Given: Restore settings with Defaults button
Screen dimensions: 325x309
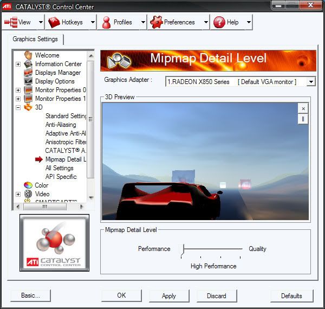Looking at the screenshot, I should pos(291,295).
